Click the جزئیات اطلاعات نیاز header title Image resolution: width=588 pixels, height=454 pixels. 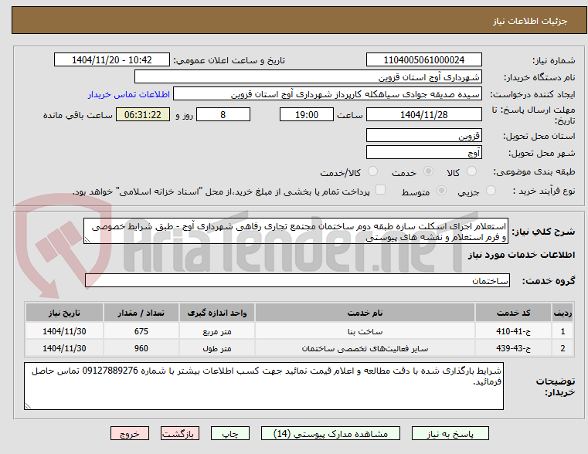(x=530, y=21)
